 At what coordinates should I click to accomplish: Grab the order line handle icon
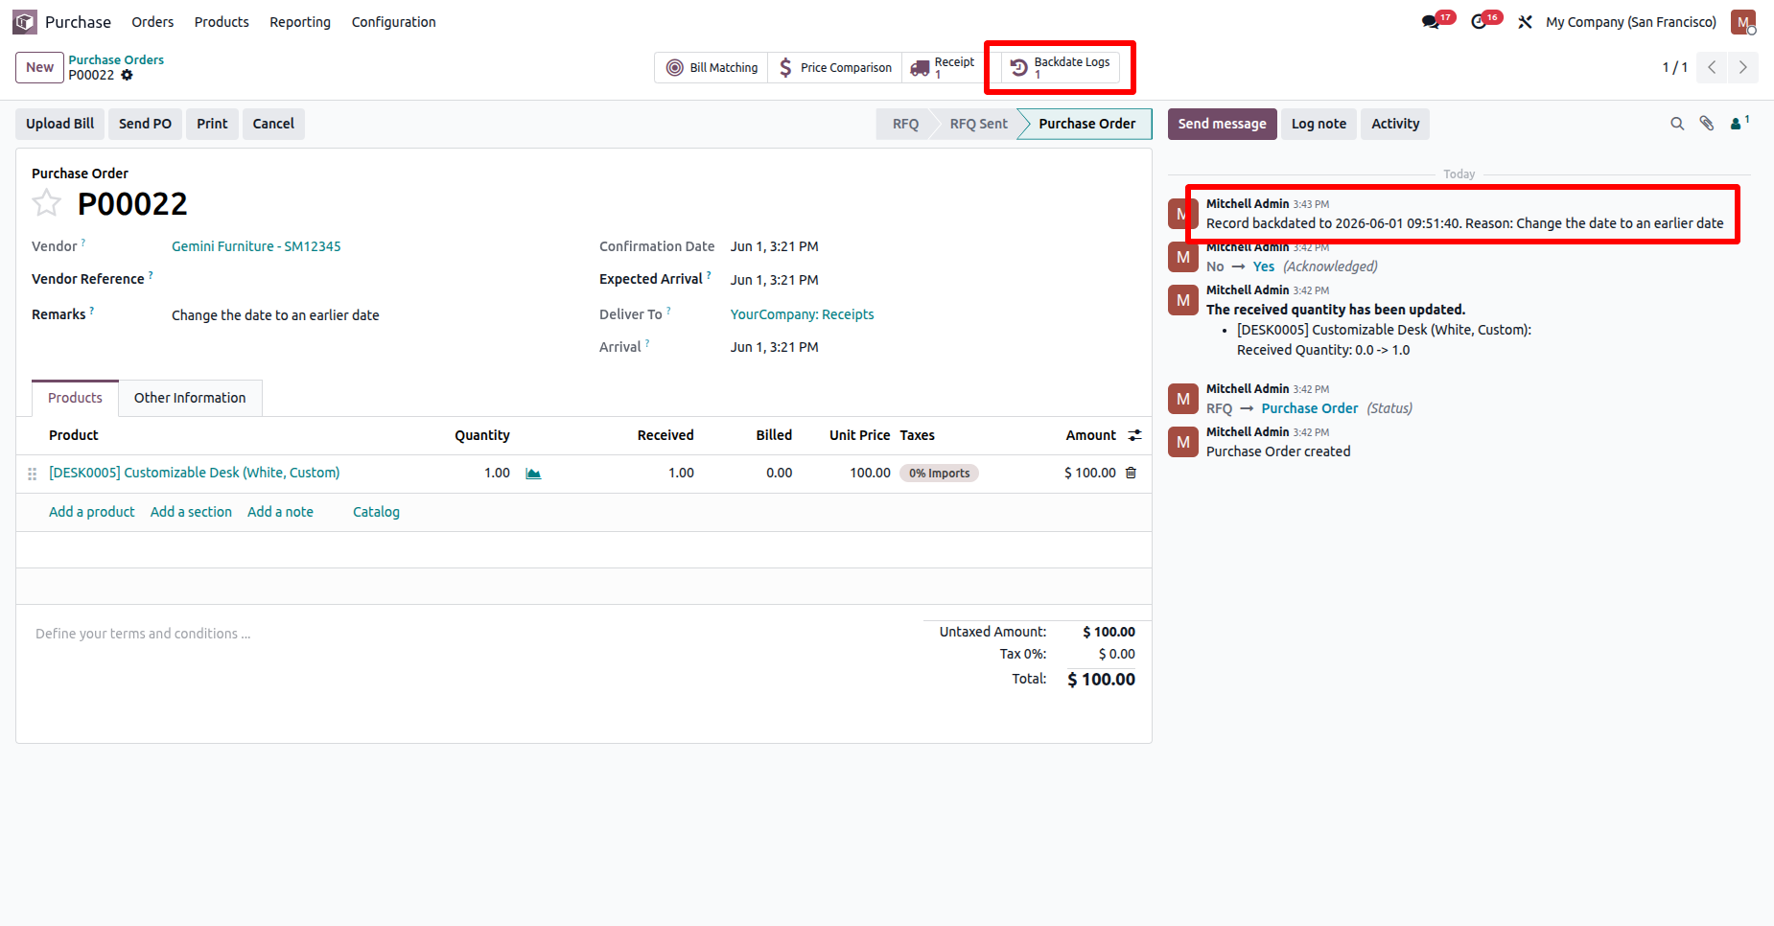tap(32, 474)
